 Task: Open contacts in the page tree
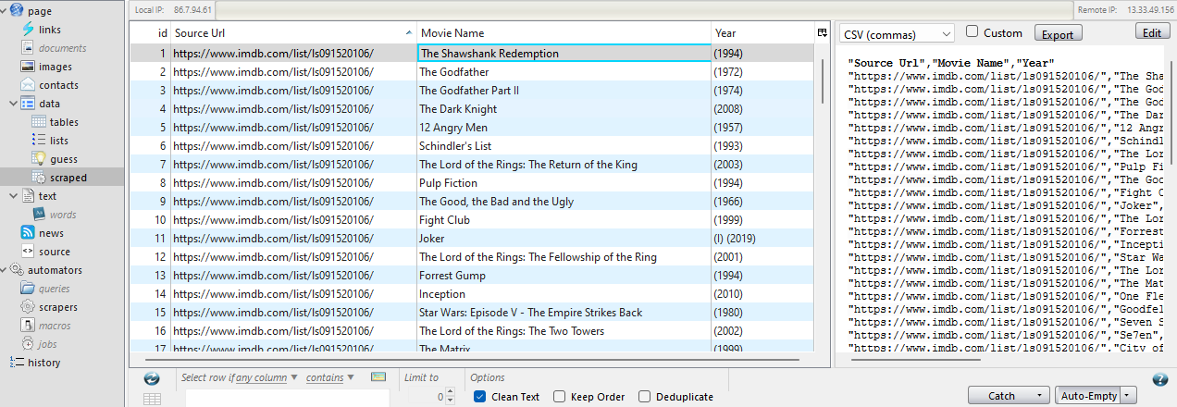point(57,85)
